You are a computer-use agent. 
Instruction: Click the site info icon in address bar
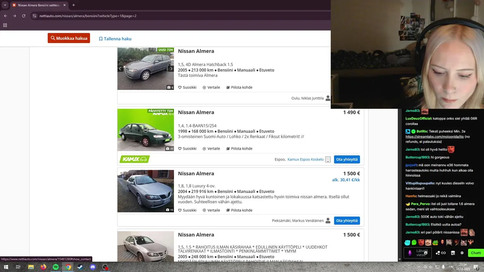34,16
